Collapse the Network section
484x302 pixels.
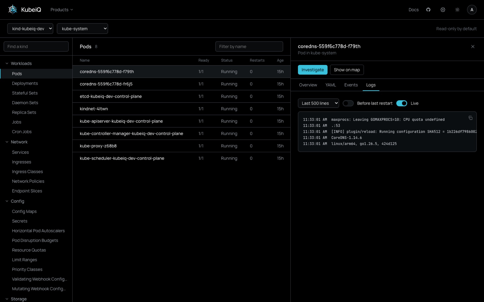[16, 142]
